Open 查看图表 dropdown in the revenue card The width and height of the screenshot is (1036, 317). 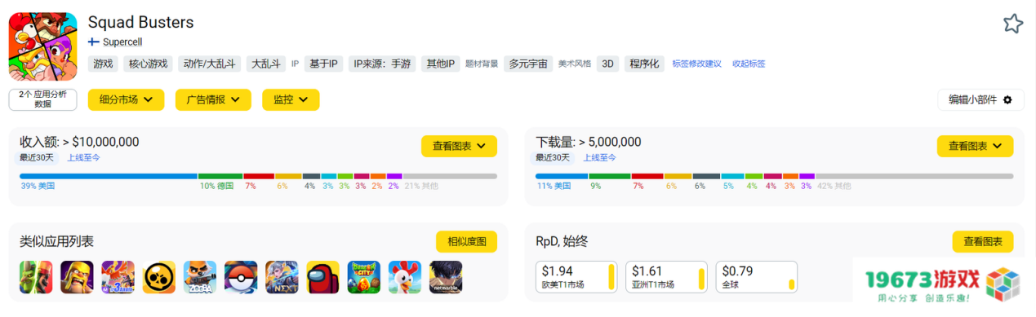coord(459,146)
